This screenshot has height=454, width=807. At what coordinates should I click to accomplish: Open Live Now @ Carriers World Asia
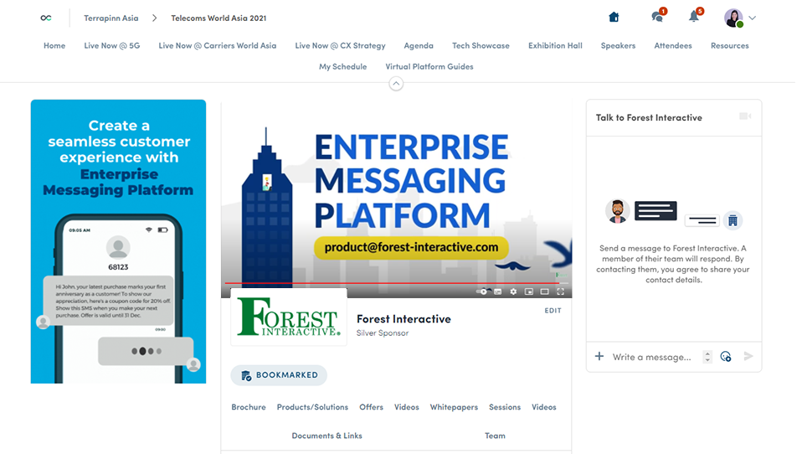(x=217, y=45)
